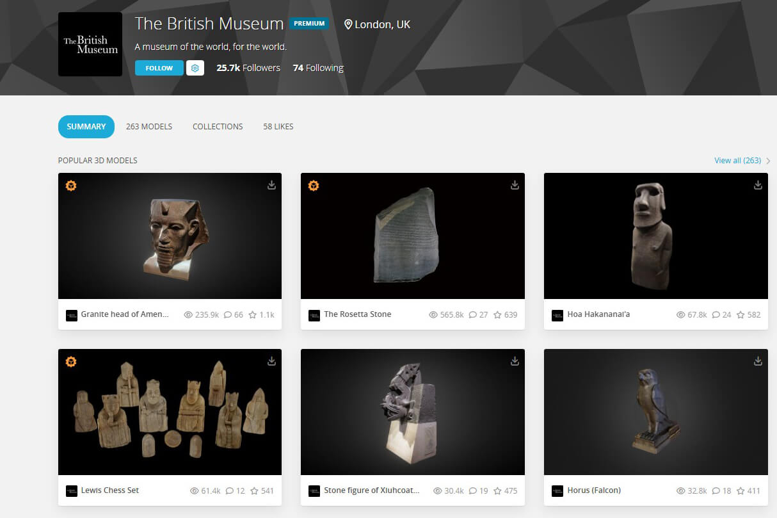Click the Hoa Hakananai'a title link

(x=598, y=314)
